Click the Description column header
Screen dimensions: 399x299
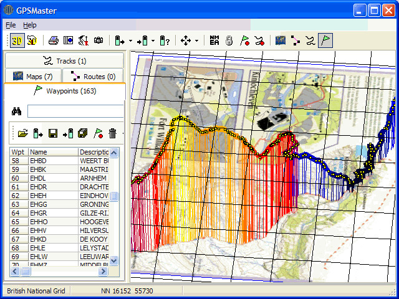(x=94, y=152)
